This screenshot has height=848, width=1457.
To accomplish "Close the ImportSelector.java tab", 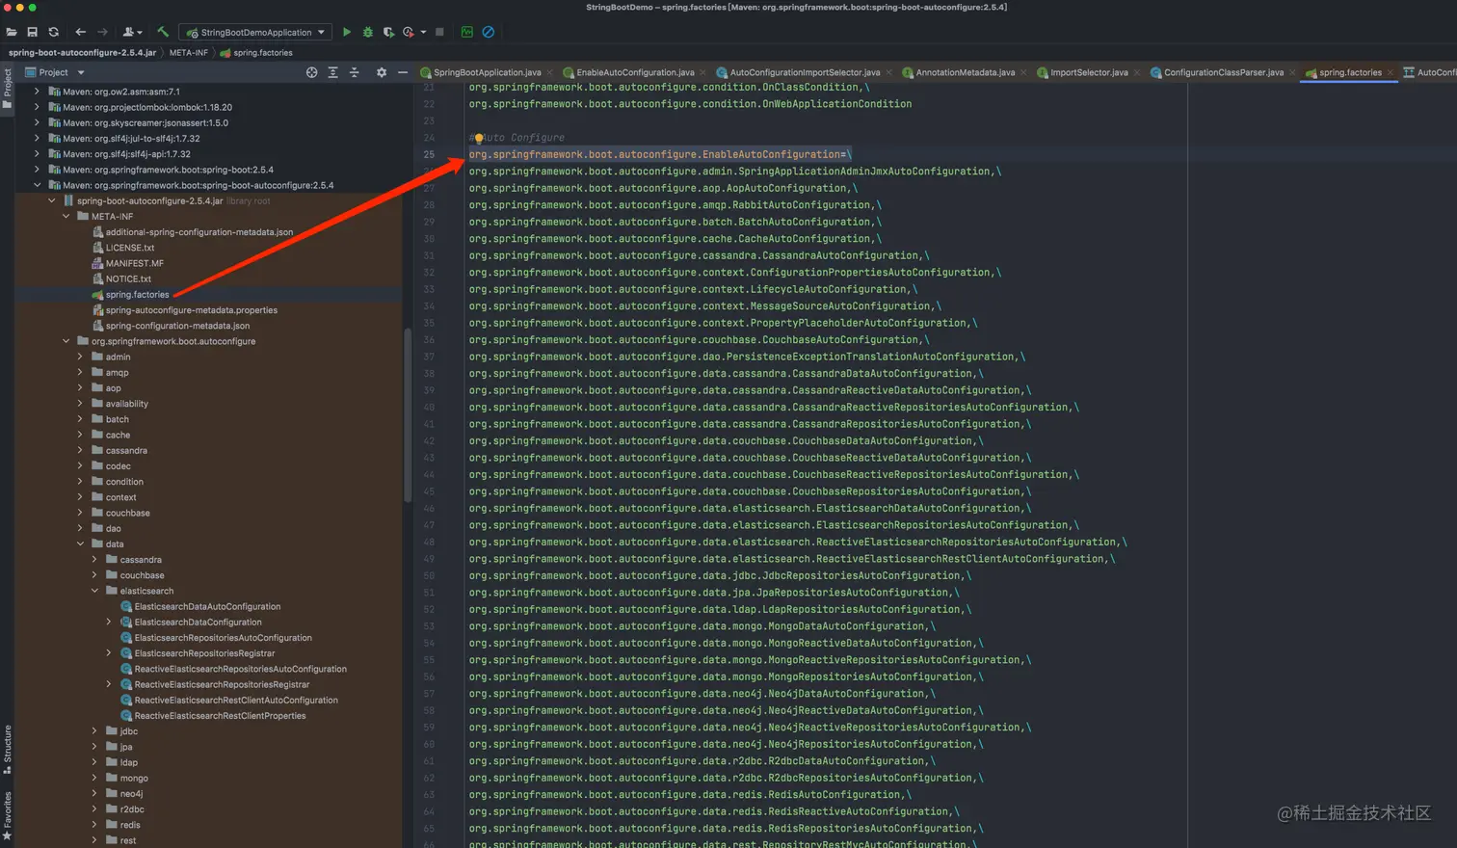I will point(1137,72).
